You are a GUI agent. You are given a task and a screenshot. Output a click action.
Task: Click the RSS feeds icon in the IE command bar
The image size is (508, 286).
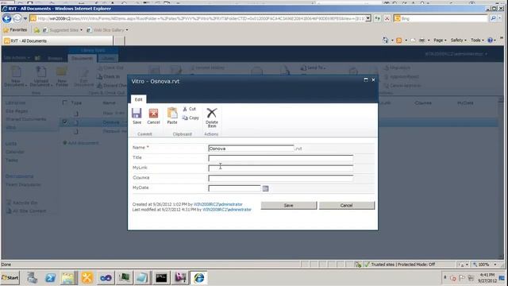(399, 41)
